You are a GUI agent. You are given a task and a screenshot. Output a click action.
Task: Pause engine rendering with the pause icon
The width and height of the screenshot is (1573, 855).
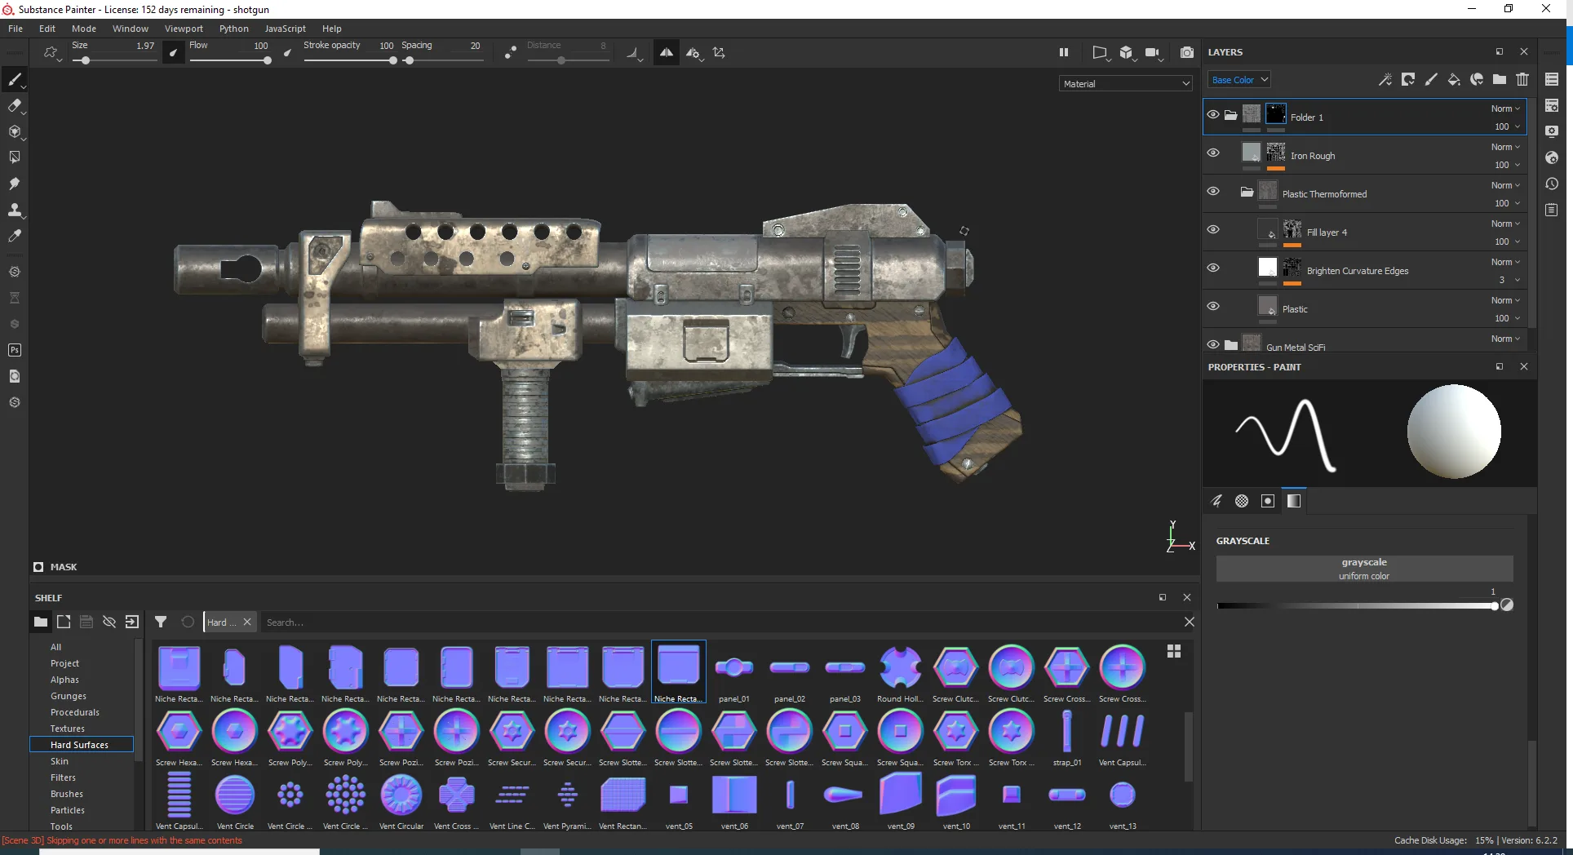1064,52
